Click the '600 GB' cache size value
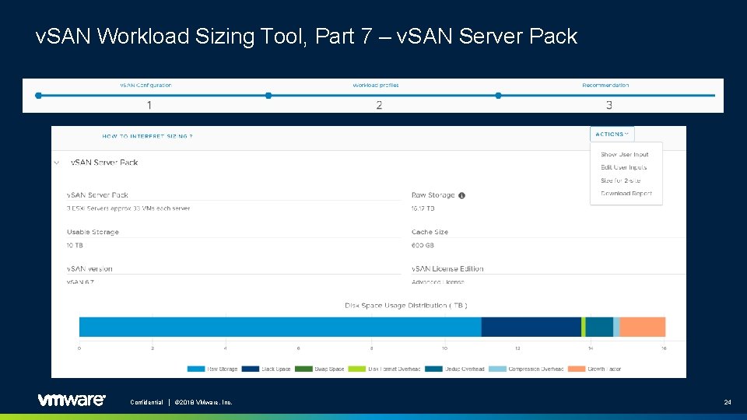 (423, 245)
